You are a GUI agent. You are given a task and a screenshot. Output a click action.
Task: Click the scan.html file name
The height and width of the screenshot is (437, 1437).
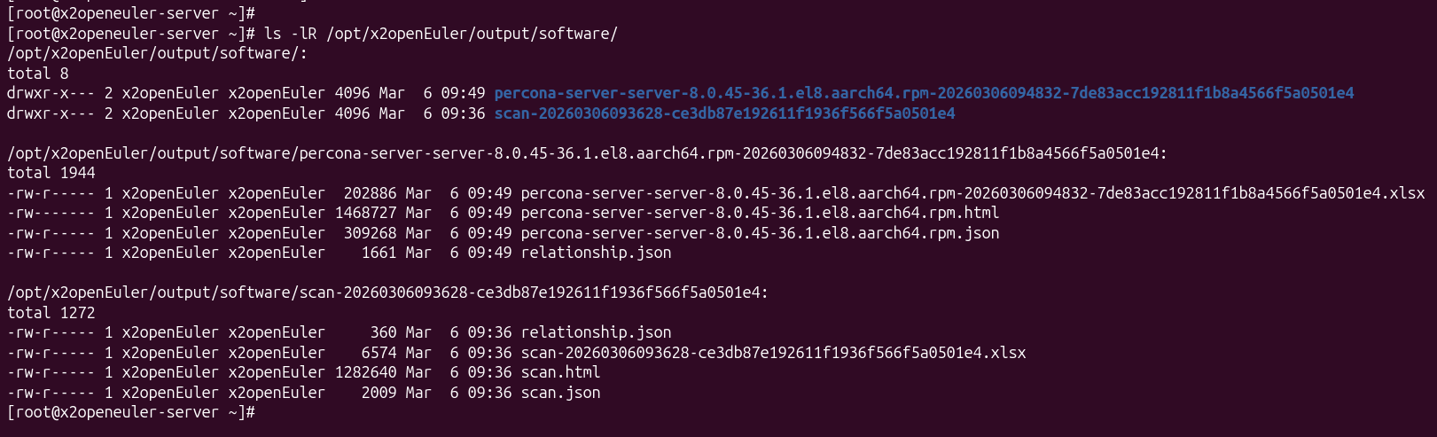(560, 372)
